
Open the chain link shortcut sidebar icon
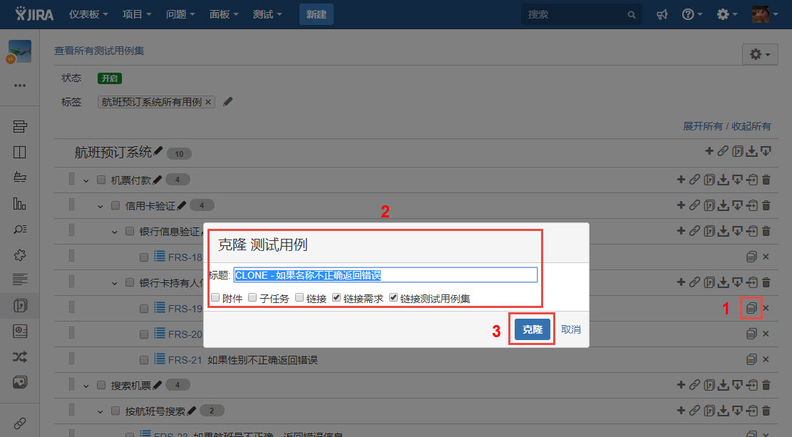click(20, 423)
